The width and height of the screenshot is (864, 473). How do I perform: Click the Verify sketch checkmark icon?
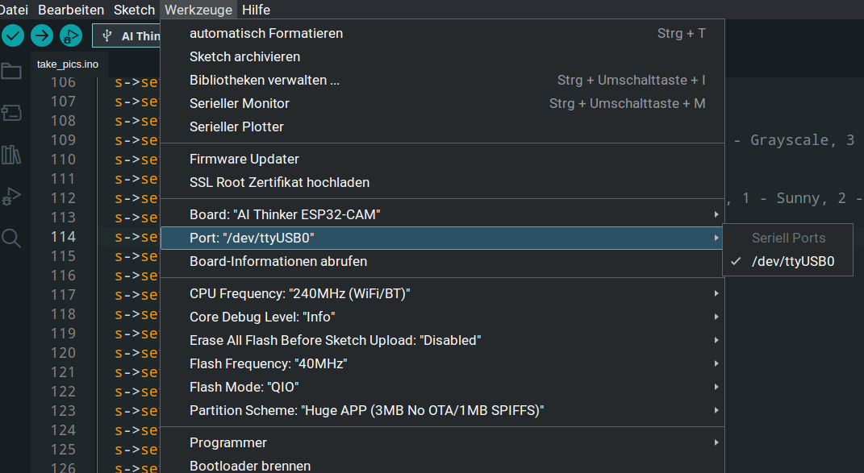point(13,35)
